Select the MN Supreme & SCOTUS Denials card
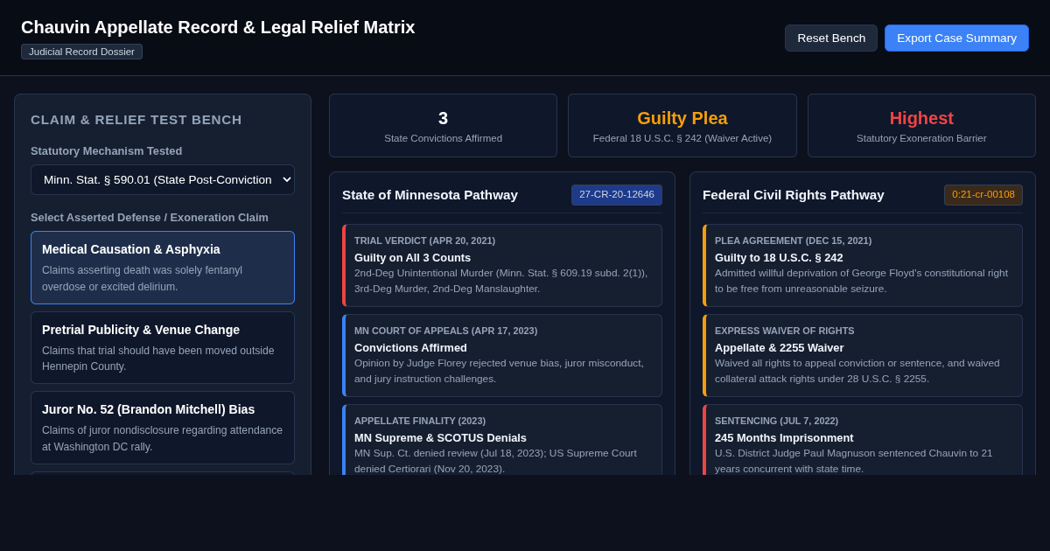The width and height of the screenshot is (1050, 551). [x=502, y=440]
